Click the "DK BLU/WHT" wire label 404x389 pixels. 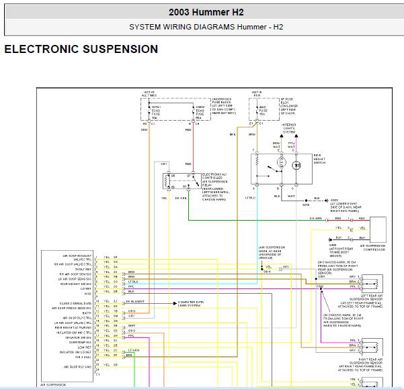(135, 301)
